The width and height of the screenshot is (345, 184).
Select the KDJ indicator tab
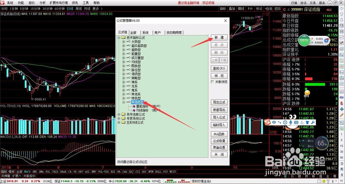[131, 172]
